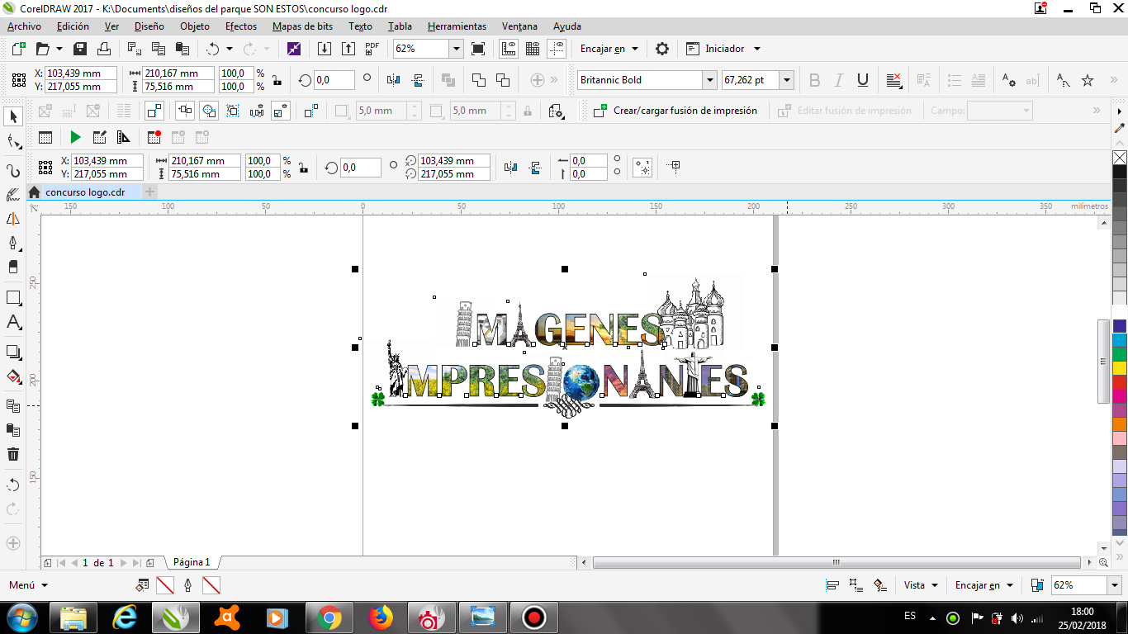Click the Print icon
This screenshot has height=634, width=1128.
[x=104, y=49]
